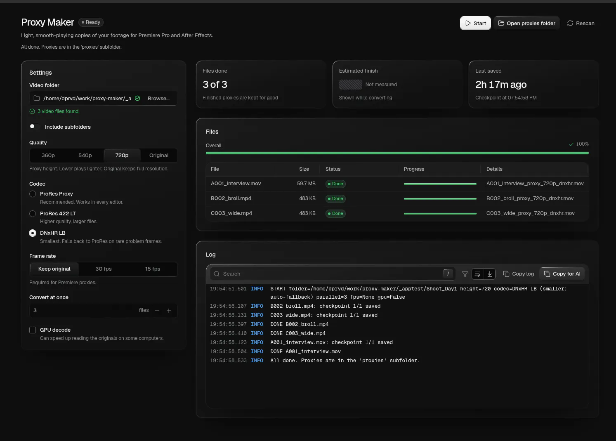Screen dimensions: 616x441
Task: Click the A001_interview.mov progress bar
Action: [440, 184]
